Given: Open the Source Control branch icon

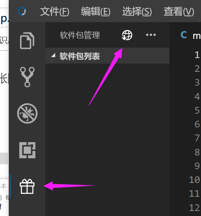Looking at the screenshot, I should pos(27,77).
